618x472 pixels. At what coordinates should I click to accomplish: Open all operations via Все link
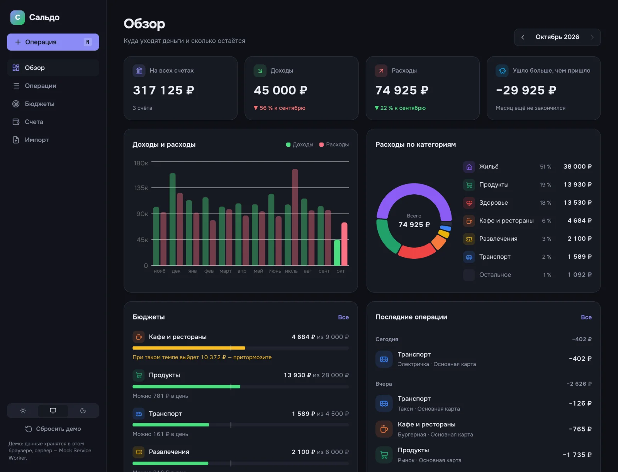click(586, 317)
